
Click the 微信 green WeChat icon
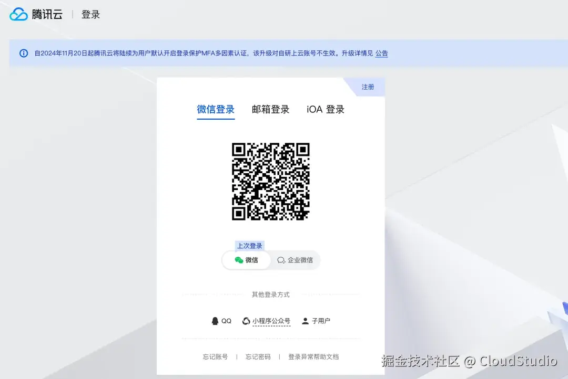[x=240, y=260]
